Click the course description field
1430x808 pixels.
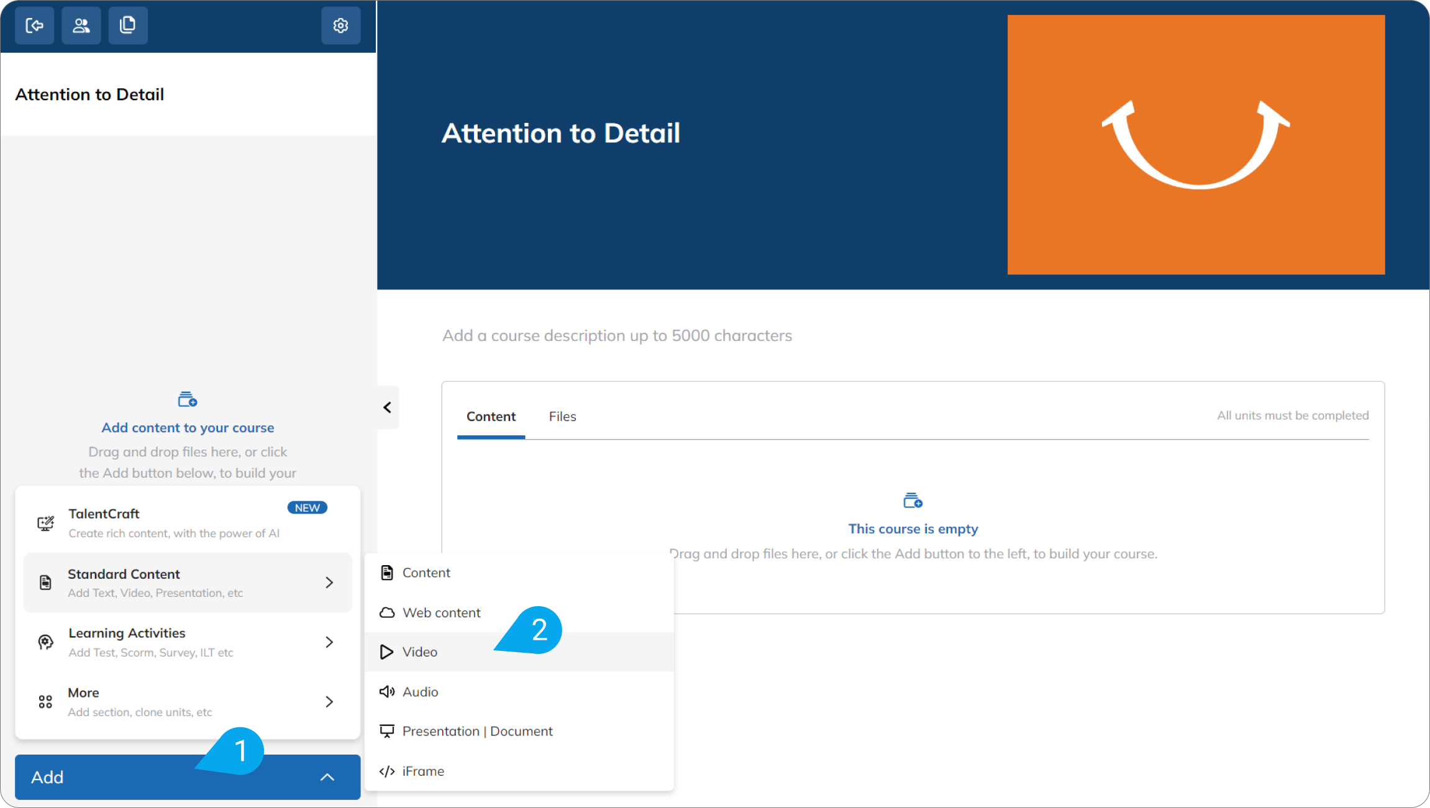tap(617, 336)
